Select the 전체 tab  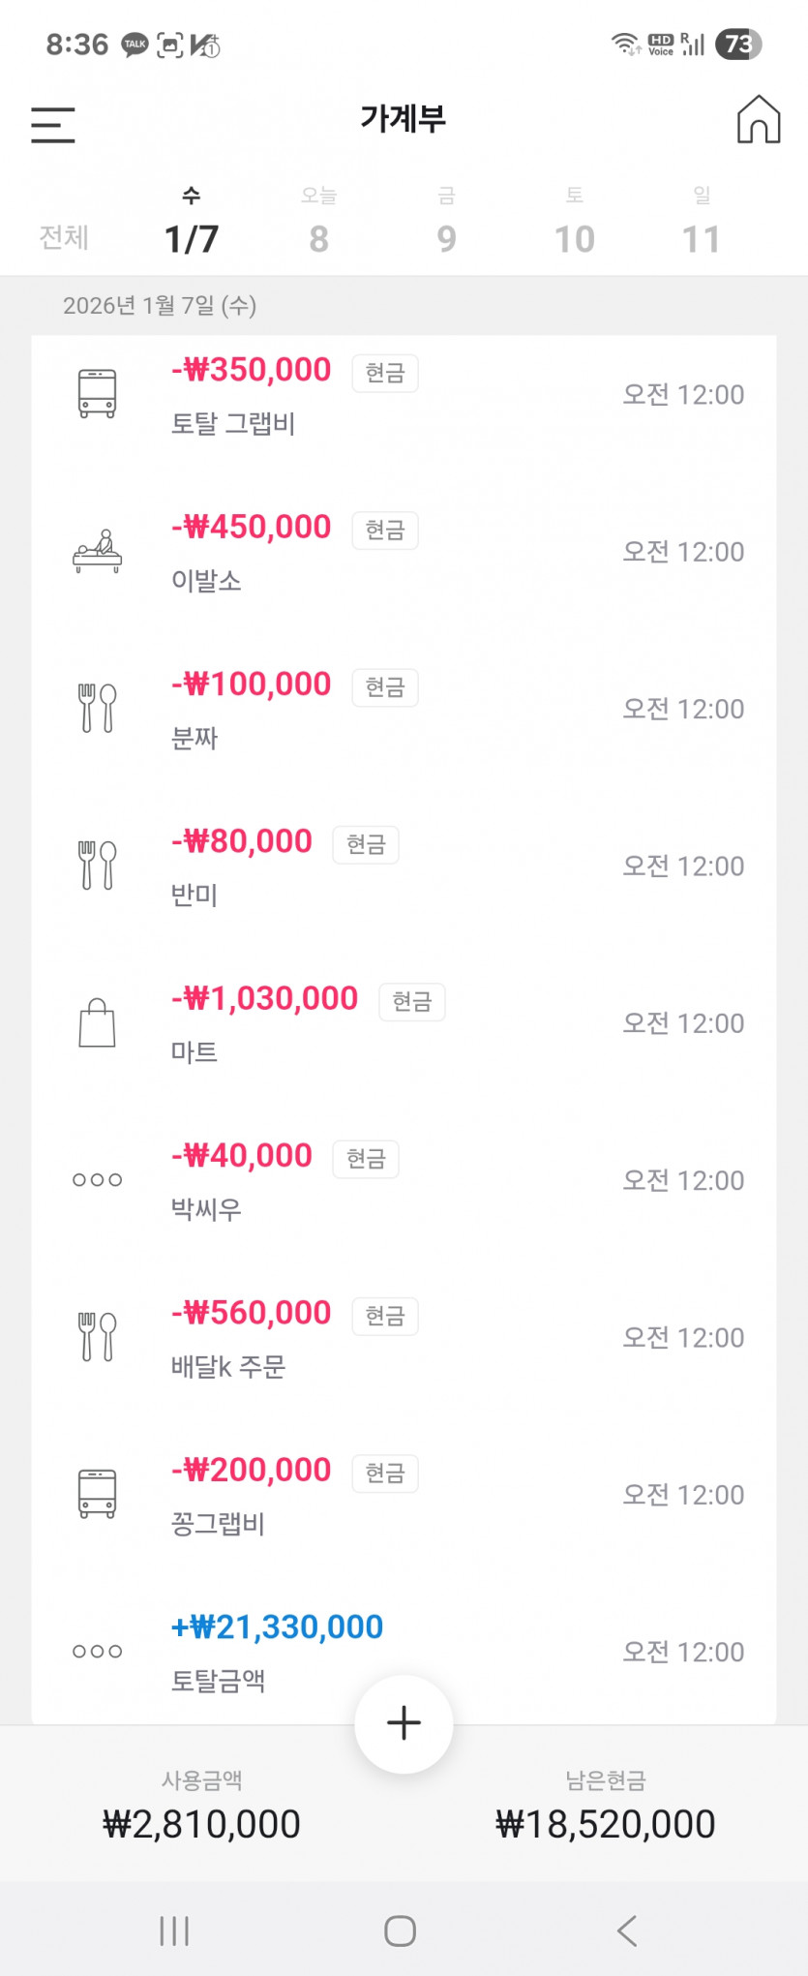64,237
